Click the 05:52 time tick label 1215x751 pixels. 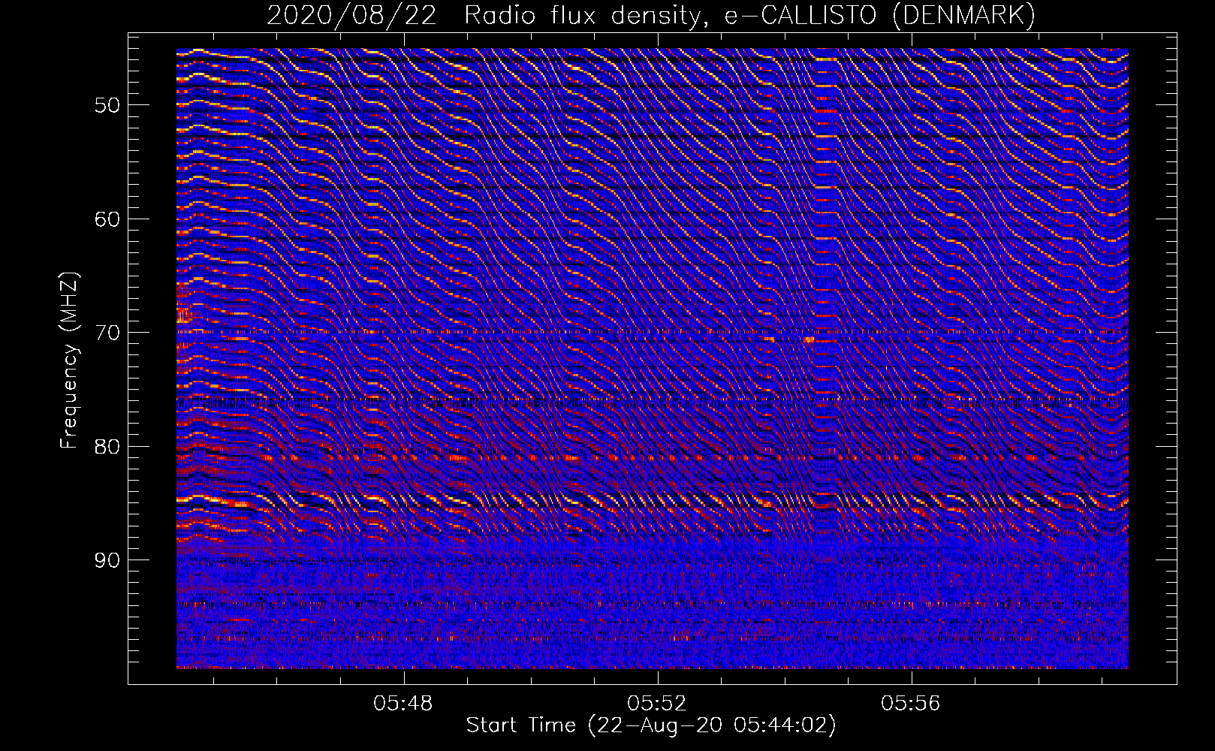(x=657, y=704)
